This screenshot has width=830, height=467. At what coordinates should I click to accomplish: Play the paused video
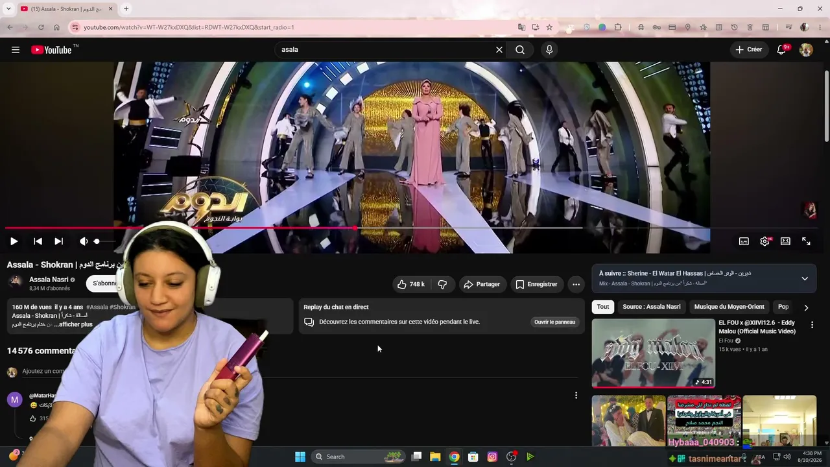coord(14,241)
